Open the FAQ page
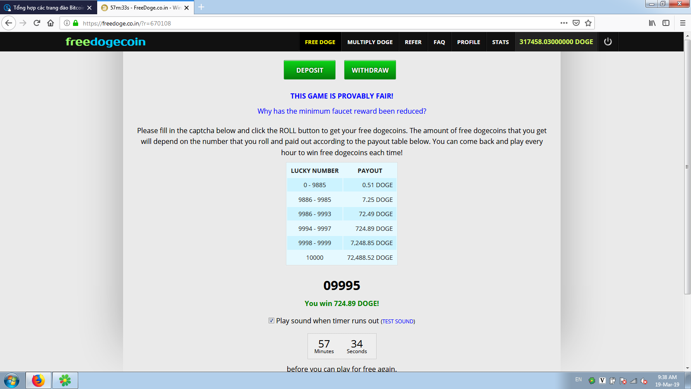The width and height of the screenshot is (691, 389). 439,42
